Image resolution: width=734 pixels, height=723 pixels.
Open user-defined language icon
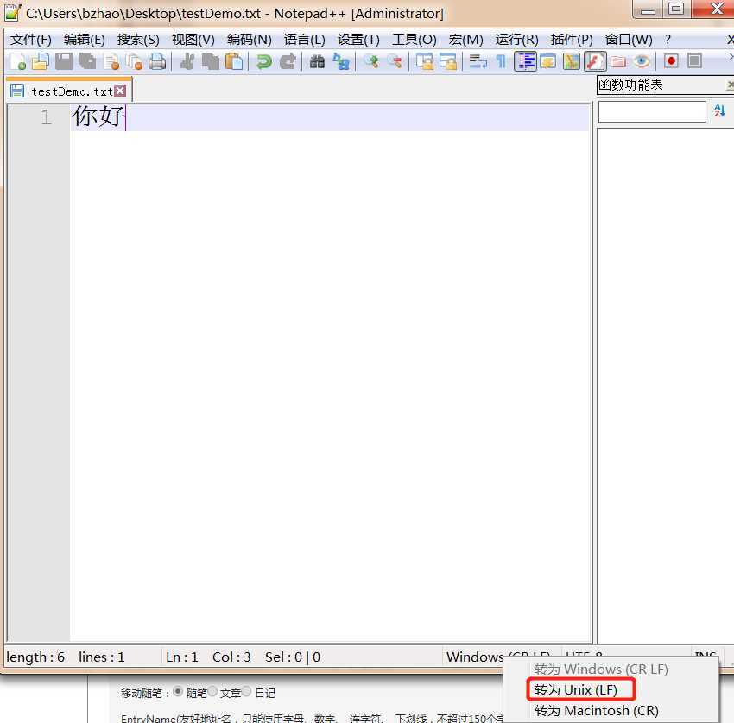click(x=547, y=61)
